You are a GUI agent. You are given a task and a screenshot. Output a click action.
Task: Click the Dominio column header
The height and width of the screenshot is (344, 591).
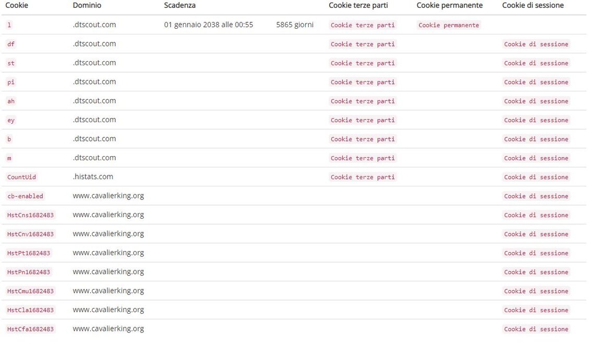point(87,5)
